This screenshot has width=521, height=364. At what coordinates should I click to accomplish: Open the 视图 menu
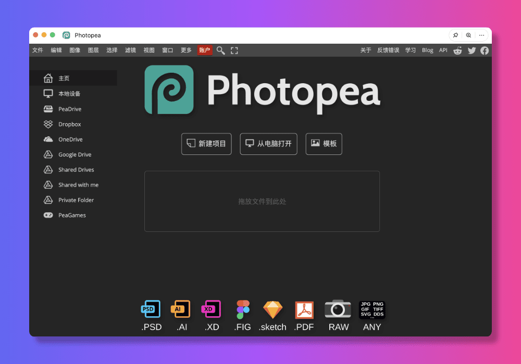(x=149, y=50)
